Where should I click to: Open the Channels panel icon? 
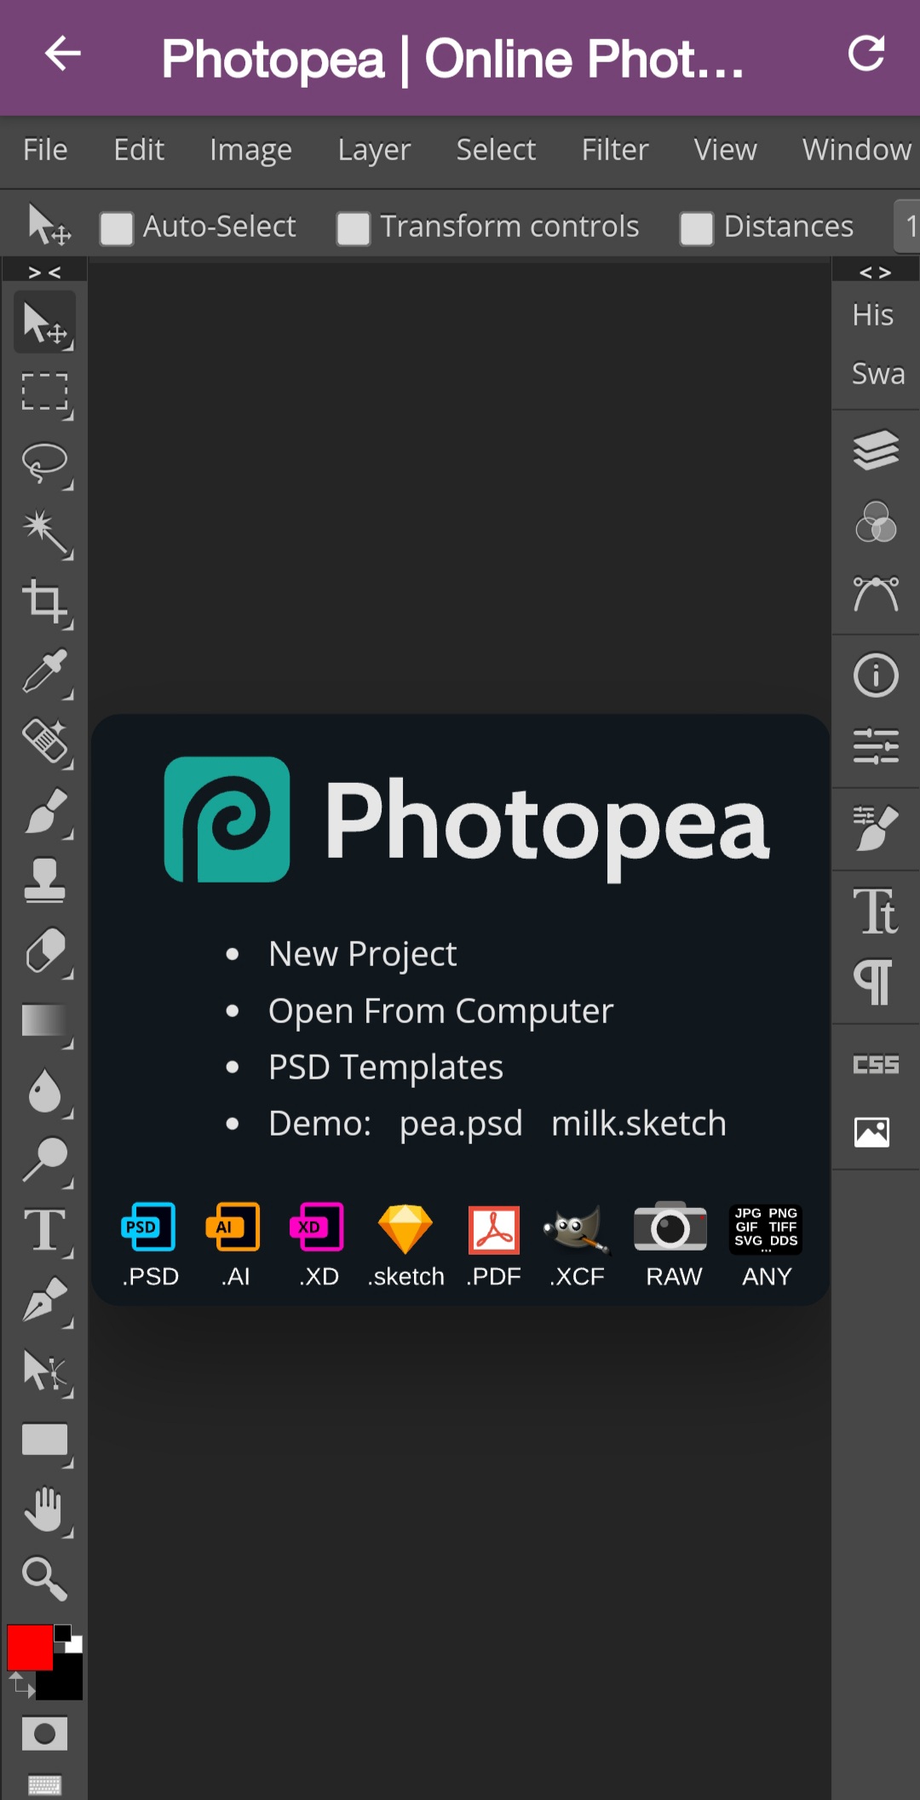(x=876, y=521)
